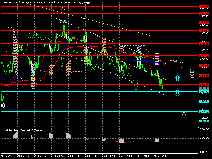212x159 pixels.
Task: Select the 1.38624 red price tag
Action: (204, 76)
